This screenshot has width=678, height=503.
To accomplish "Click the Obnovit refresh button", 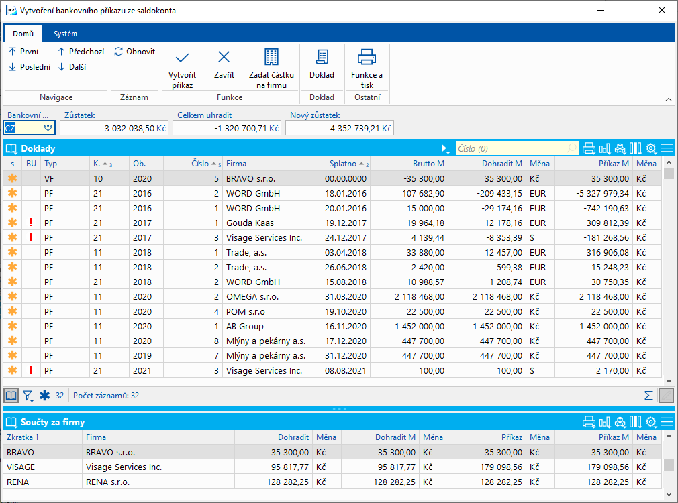I will (134, 52).
